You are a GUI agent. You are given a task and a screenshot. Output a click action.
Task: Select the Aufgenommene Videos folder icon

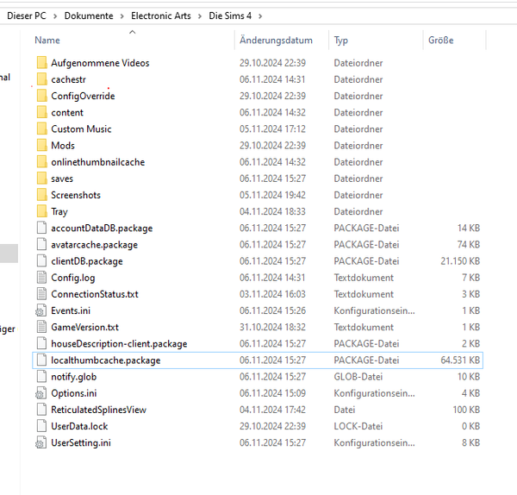tap(42, 63)
